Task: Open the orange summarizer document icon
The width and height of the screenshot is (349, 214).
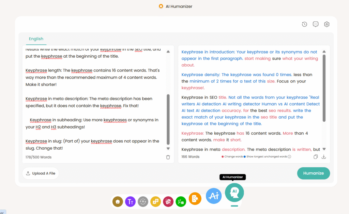Action: [x=195, y=199]
